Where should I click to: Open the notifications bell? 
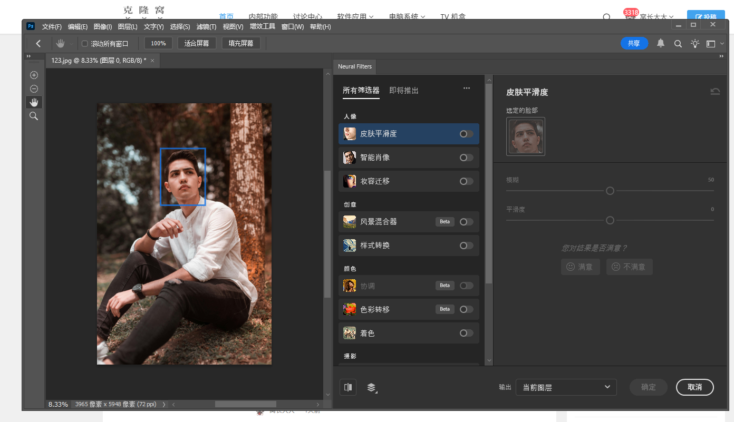coord(661,44)
